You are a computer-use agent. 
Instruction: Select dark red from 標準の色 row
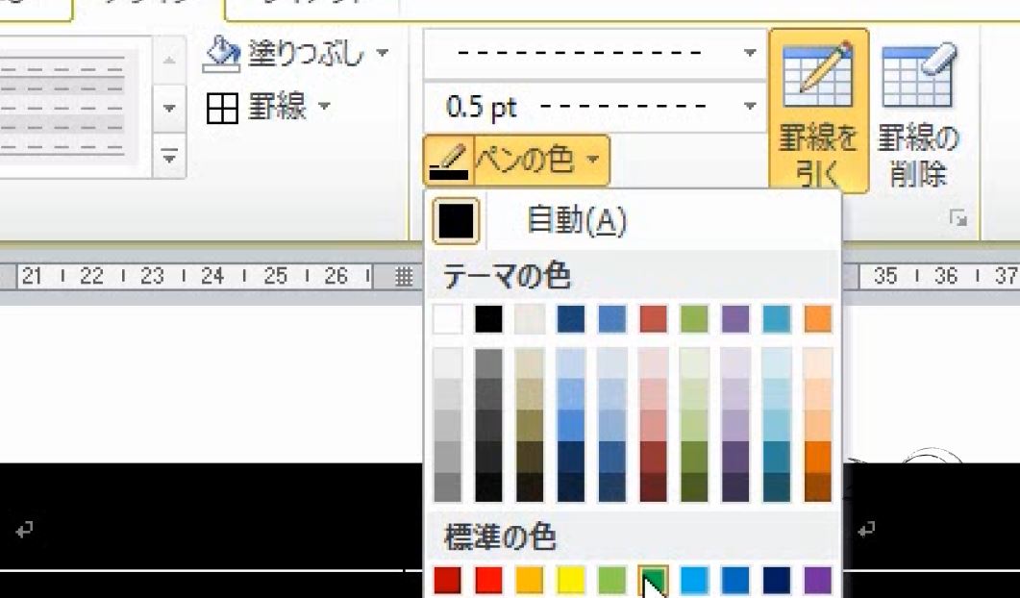point(448,582)
